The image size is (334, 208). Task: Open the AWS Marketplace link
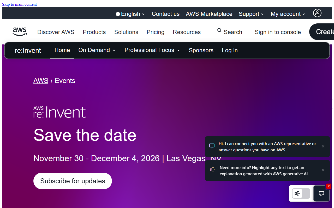(209, 14)
